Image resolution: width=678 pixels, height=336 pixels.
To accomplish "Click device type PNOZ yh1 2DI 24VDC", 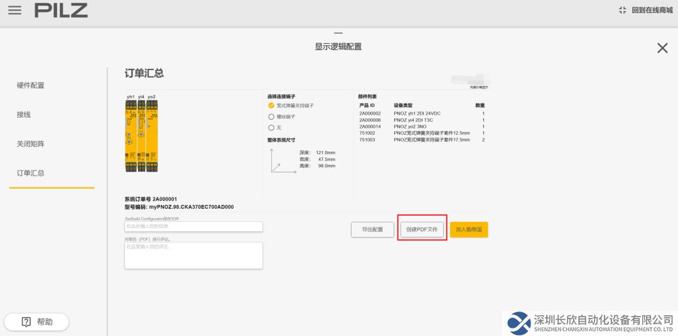I will coord(417,113).
